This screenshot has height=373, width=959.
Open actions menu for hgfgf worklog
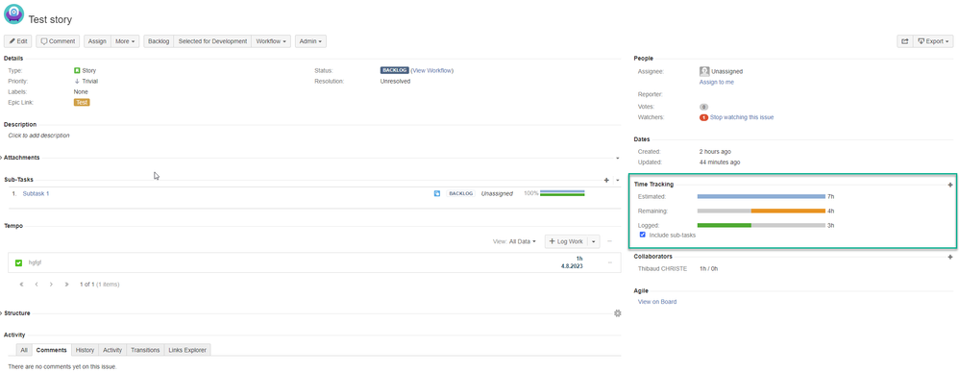(610, 263)
